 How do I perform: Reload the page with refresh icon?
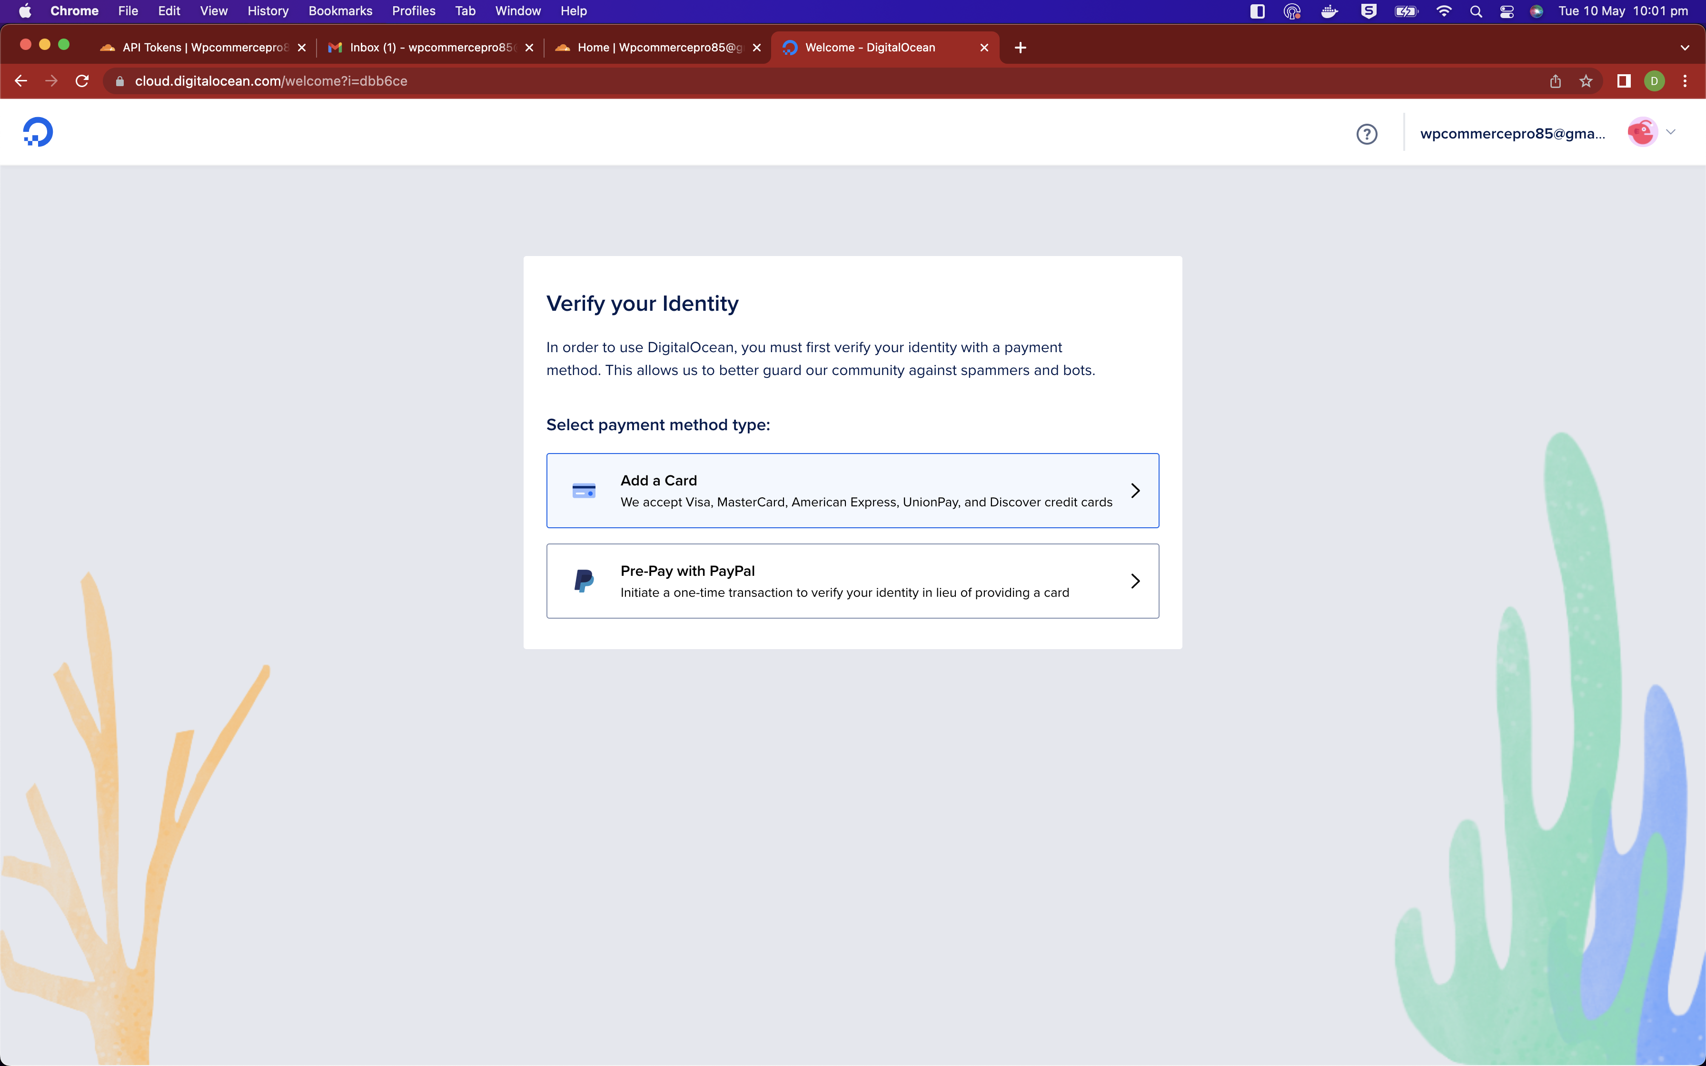(x=82, y=81)
